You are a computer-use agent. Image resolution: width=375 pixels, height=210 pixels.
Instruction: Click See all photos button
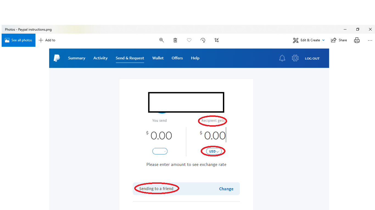pyautogui.click(x=18, y=40)
